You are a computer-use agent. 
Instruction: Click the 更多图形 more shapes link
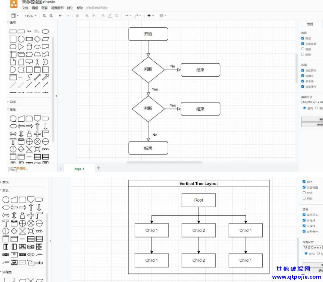point(22,168)
